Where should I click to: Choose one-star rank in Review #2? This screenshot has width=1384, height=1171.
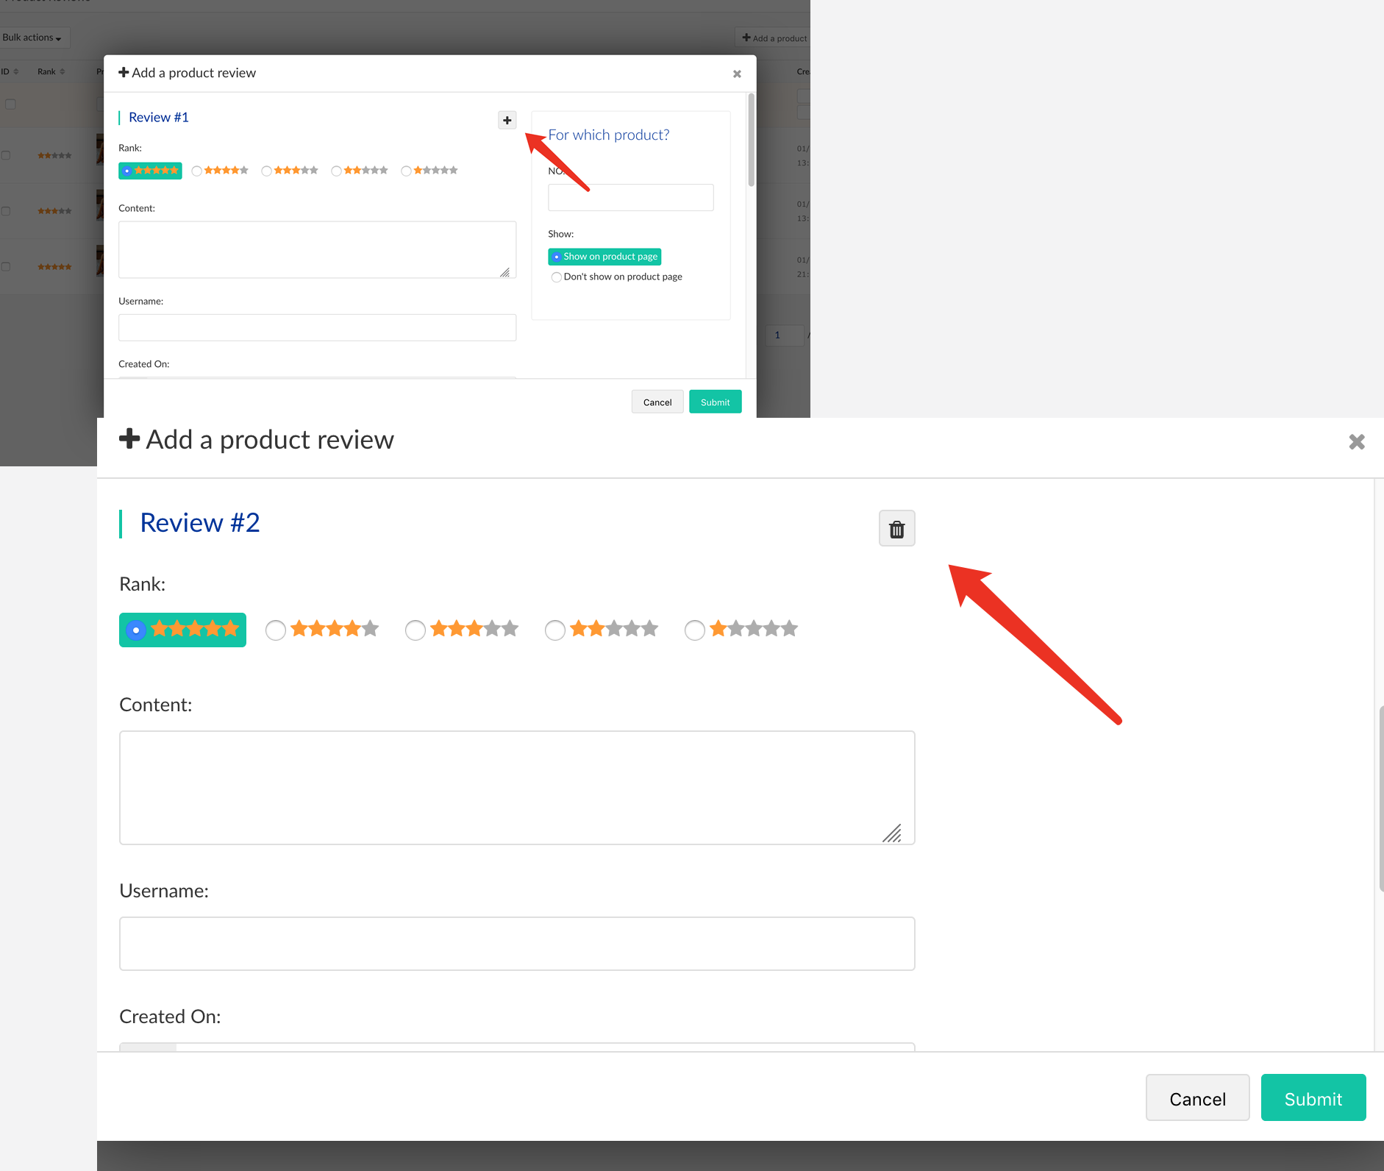pyautogui.click(x=695, y=630)
